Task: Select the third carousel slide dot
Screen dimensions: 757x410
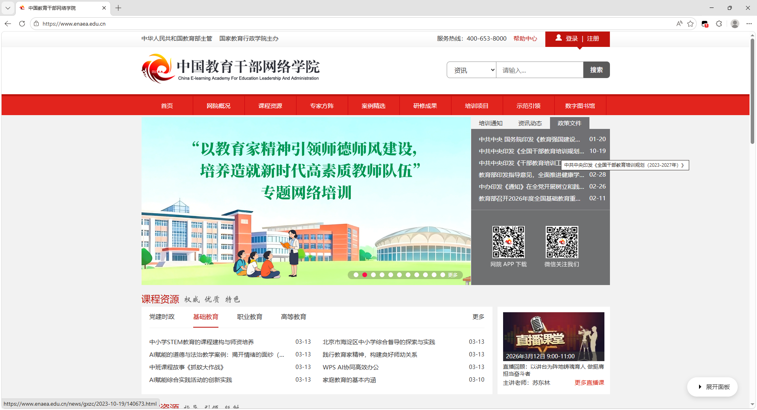Action: (x=373, y=275)
